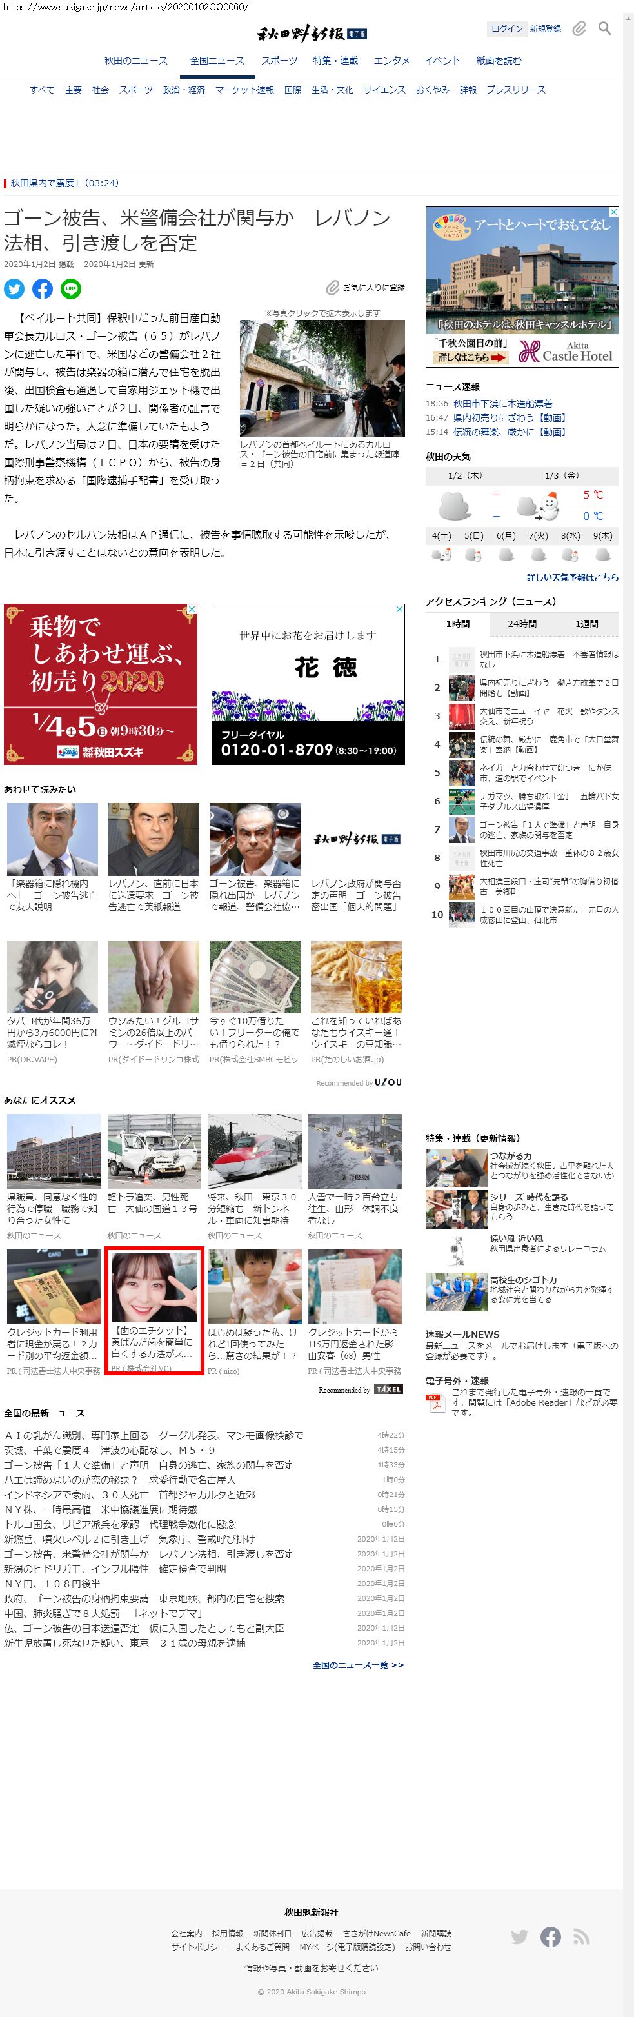Image resolution: width=634 pixels, height=2017 pixels.
Task: Switch ranking to 1週間 tab
Action: [x=586, y=624]
